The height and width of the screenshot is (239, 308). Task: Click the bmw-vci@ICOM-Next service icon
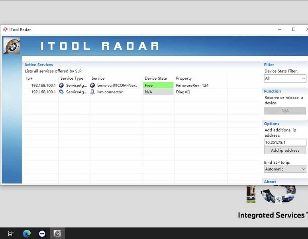click(x=92, y=85)
